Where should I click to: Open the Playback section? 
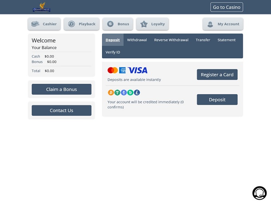coord(82,24)
